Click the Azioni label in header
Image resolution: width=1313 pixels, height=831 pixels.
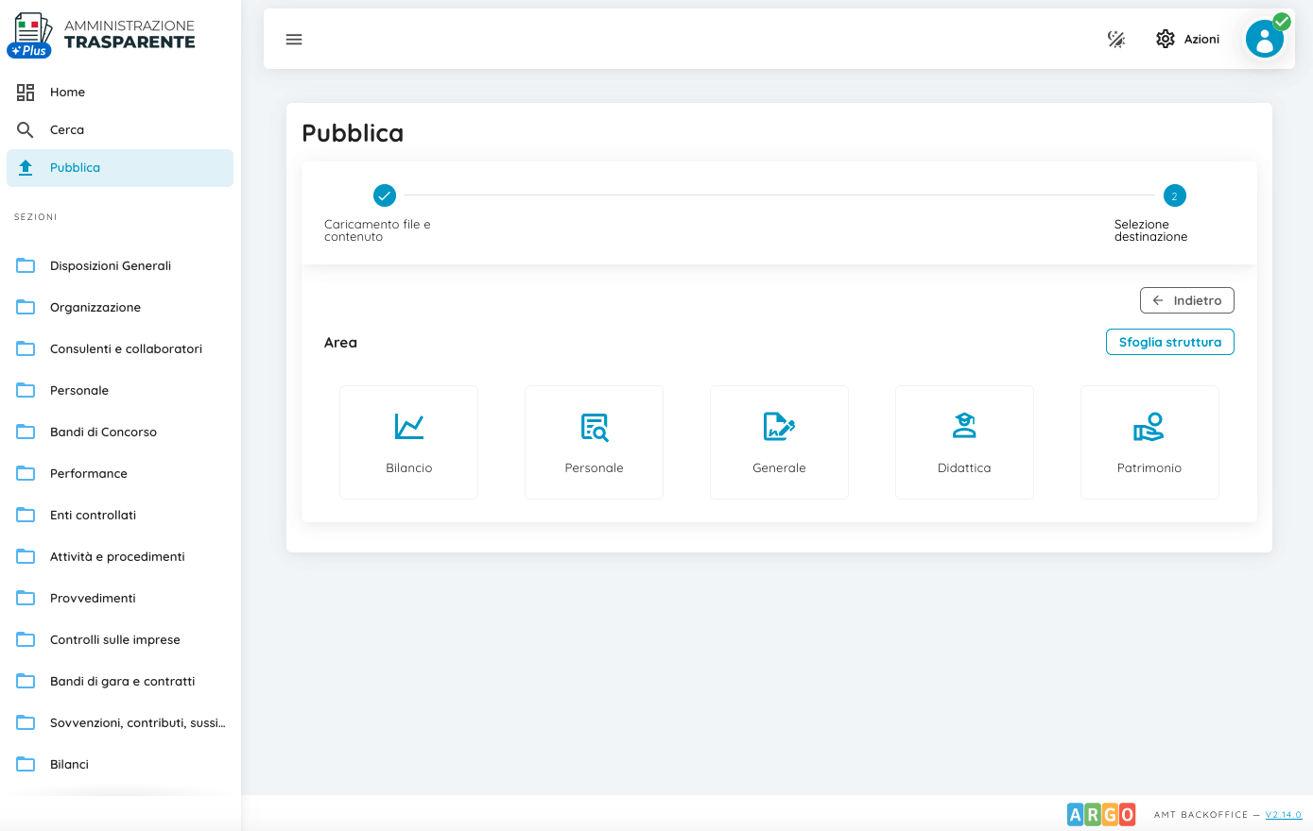pyautogui.click(x=1201, y=39)
